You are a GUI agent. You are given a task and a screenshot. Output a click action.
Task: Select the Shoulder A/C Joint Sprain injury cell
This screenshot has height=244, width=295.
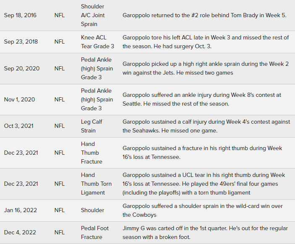coord(93,16)
